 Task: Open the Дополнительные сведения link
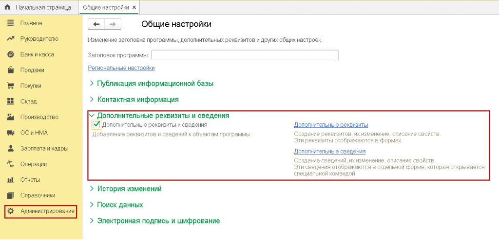(x=330, y=152)
